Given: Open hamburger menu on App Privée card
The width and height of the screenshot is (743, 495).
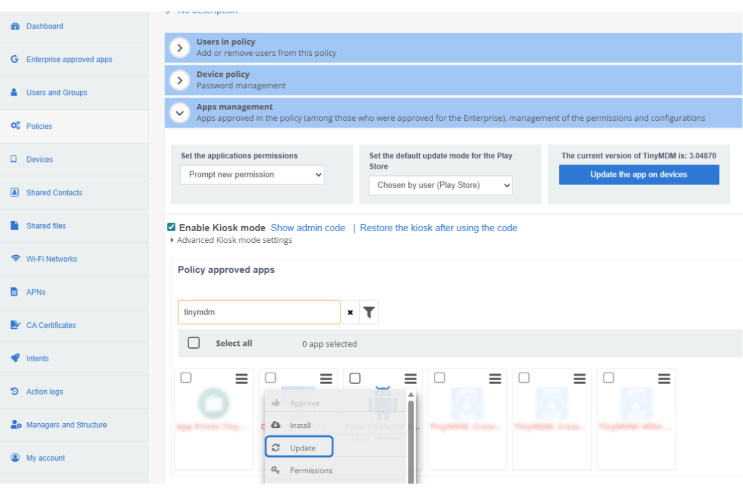Looking at the screenshot, I should [x=241, y=379].
